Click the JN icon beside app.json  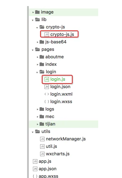click(35, 169)
